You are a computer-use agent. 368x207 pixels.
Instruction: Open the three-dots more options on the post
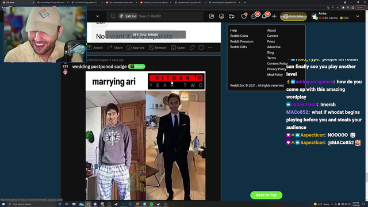[210, 48]
